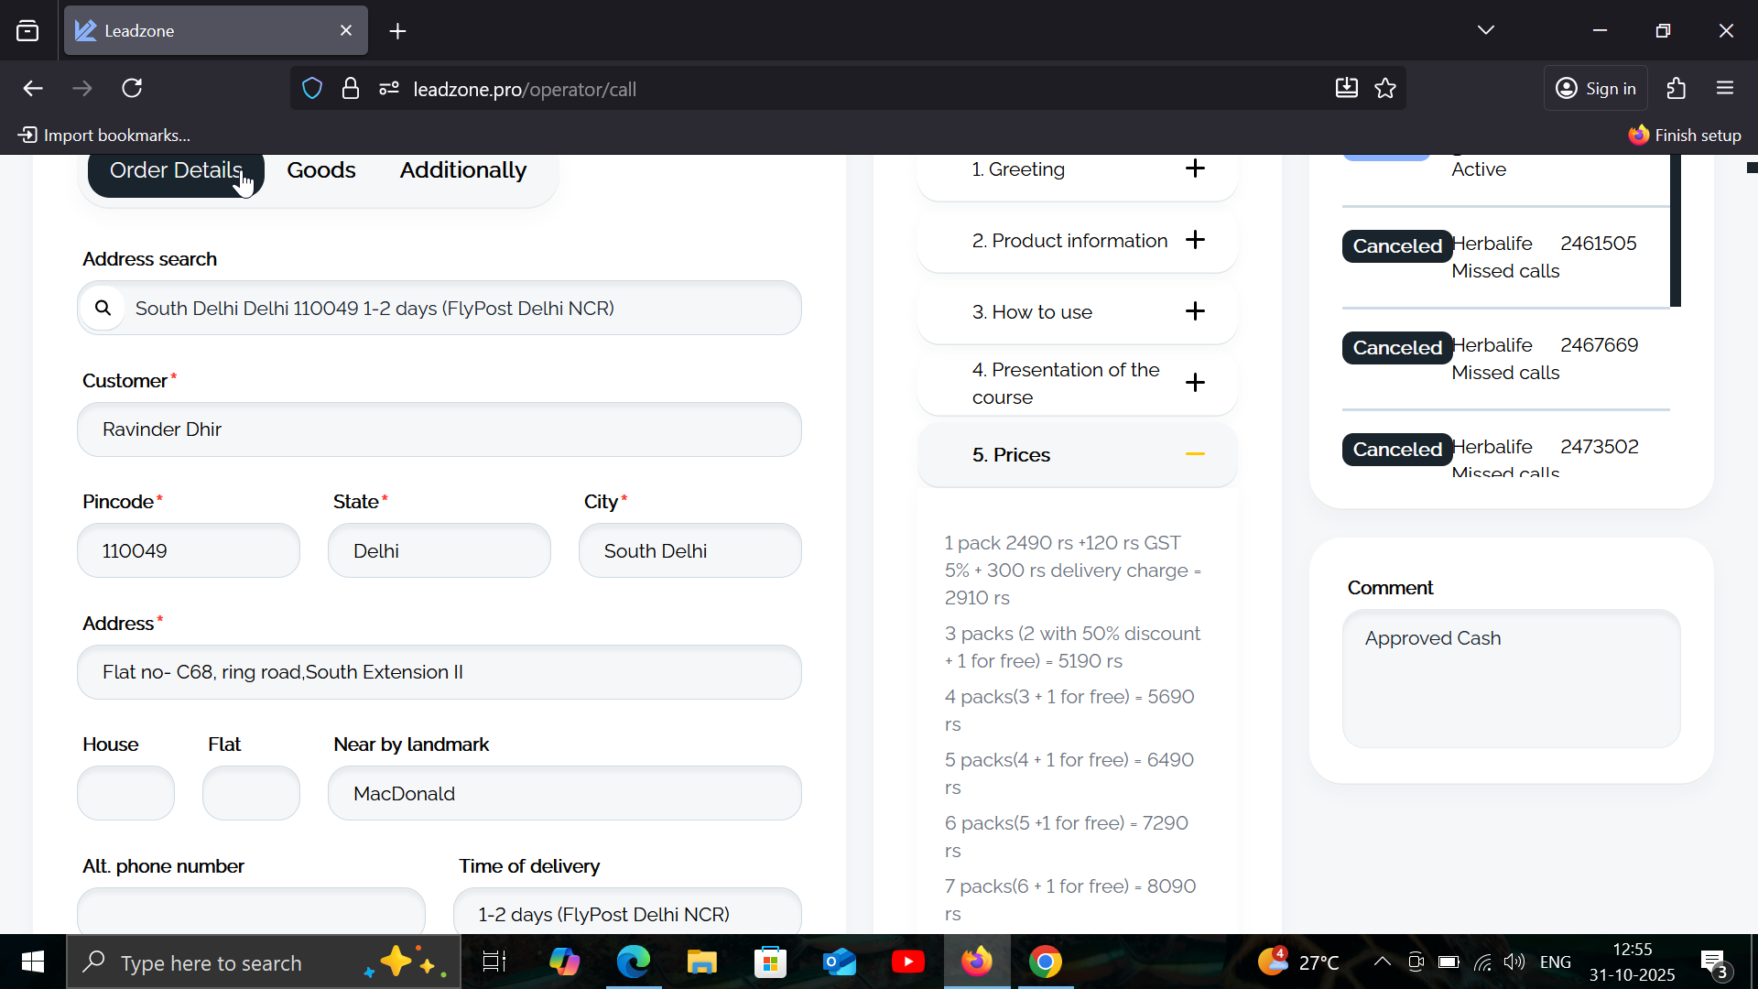1758x989 pixels.
Task: Click the browser reload icon
Action: click(x=132, y=89)
